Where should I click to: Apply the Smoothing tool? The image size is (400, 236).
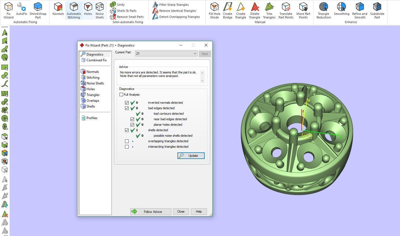tap(341, 9)
